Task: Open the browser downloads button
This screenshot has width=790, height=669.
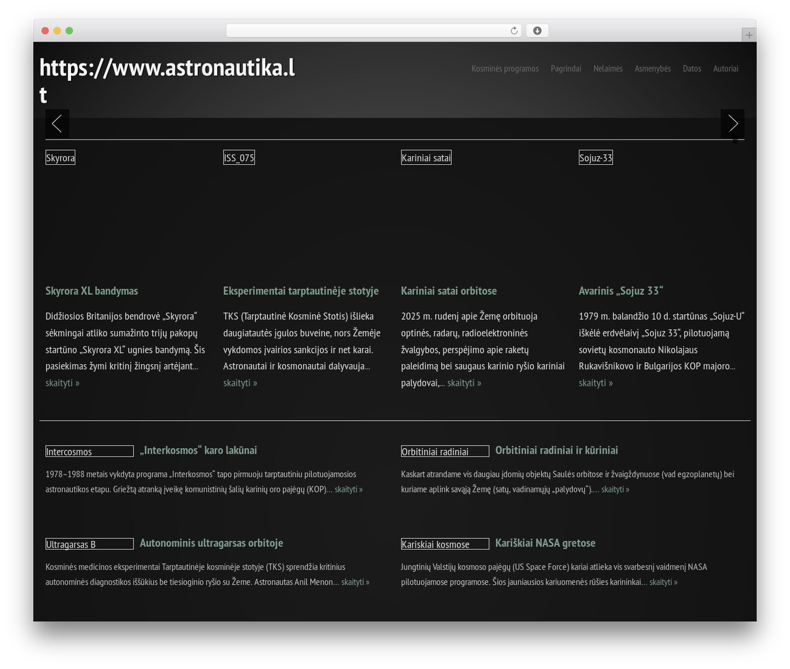Action: point(537,31)
